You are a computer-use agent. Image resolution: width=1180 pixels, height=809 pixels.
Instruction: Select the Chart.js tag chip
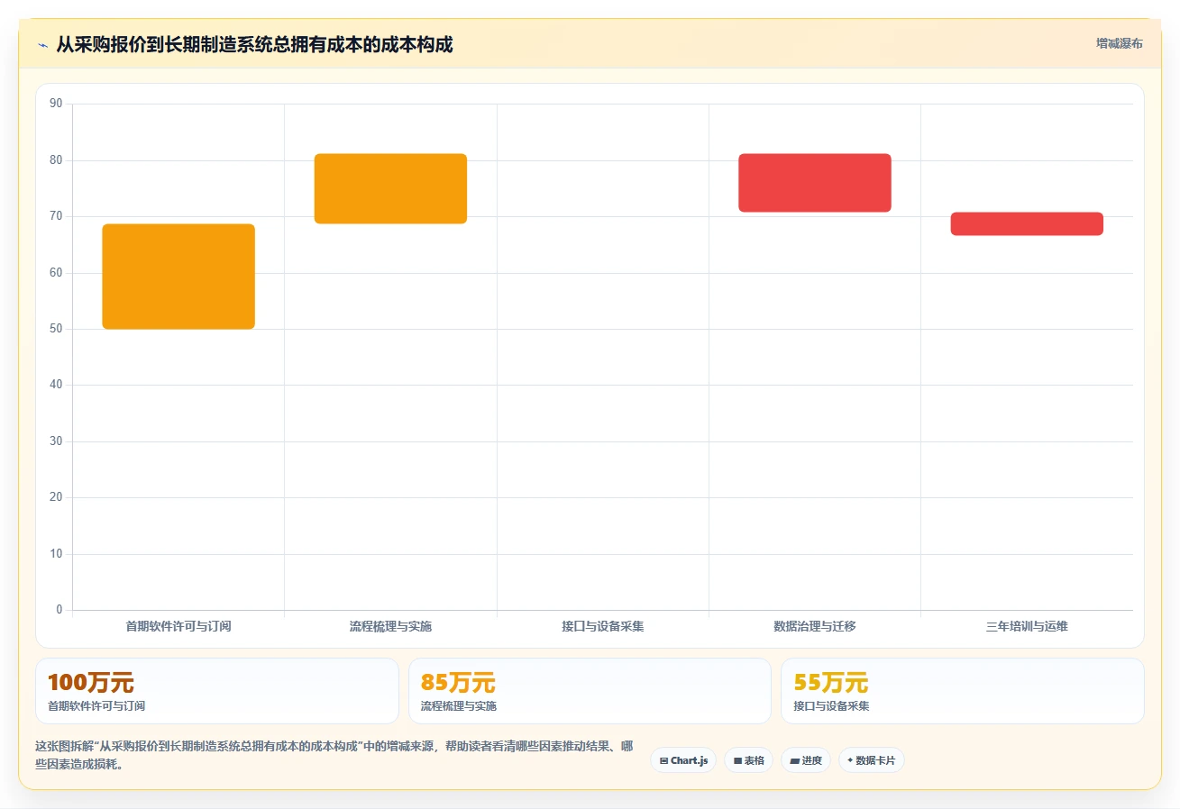click(x=683, y=760)
